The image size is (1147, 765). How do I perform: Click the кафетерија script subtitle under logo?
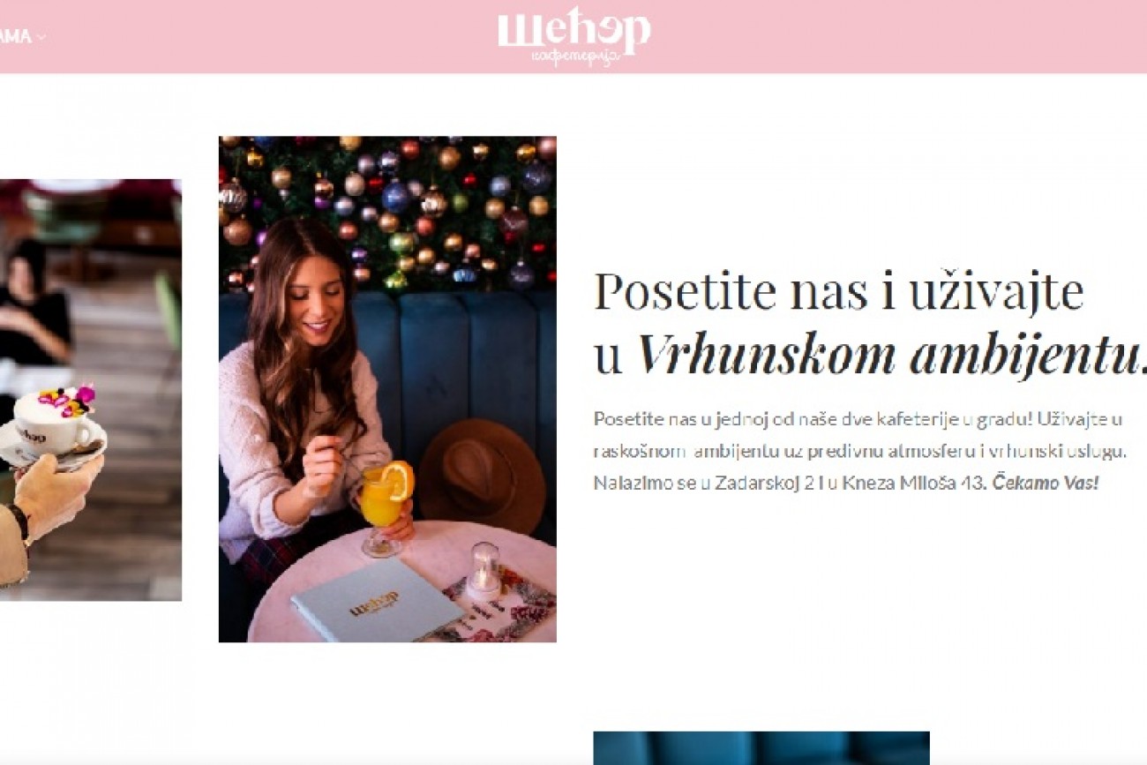pyautogui.click(x=576, y=57)
